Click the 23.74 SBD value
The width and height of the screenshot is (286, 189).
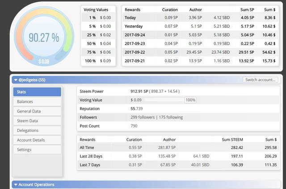(x=220, y=52)
